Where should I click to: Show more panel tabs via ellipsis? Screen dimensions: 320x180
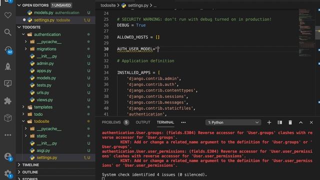coord(183,122)
